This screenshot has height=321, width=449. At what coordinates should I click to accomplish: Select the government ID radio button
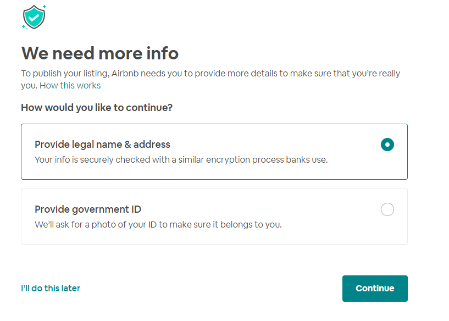coord(387,209)
